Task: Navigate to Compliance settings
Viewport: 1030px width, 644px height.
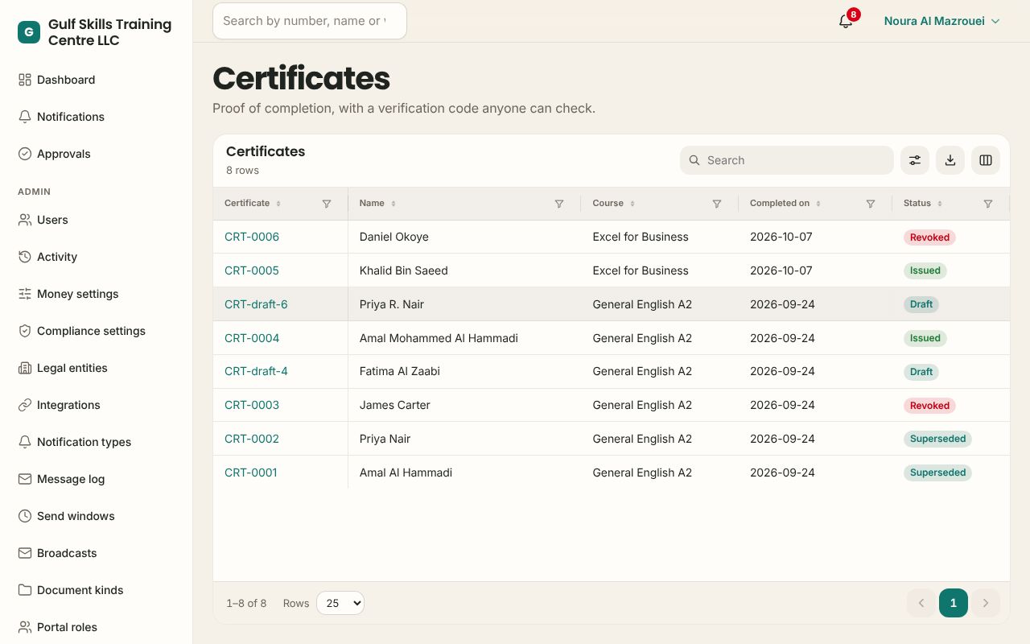Action: (97, 331)
